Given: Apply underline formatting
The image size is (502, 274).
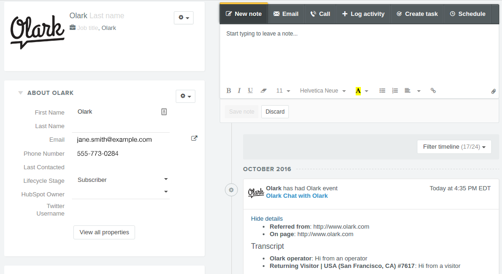Looking at the screenshot, I should (x=250, y=90).
